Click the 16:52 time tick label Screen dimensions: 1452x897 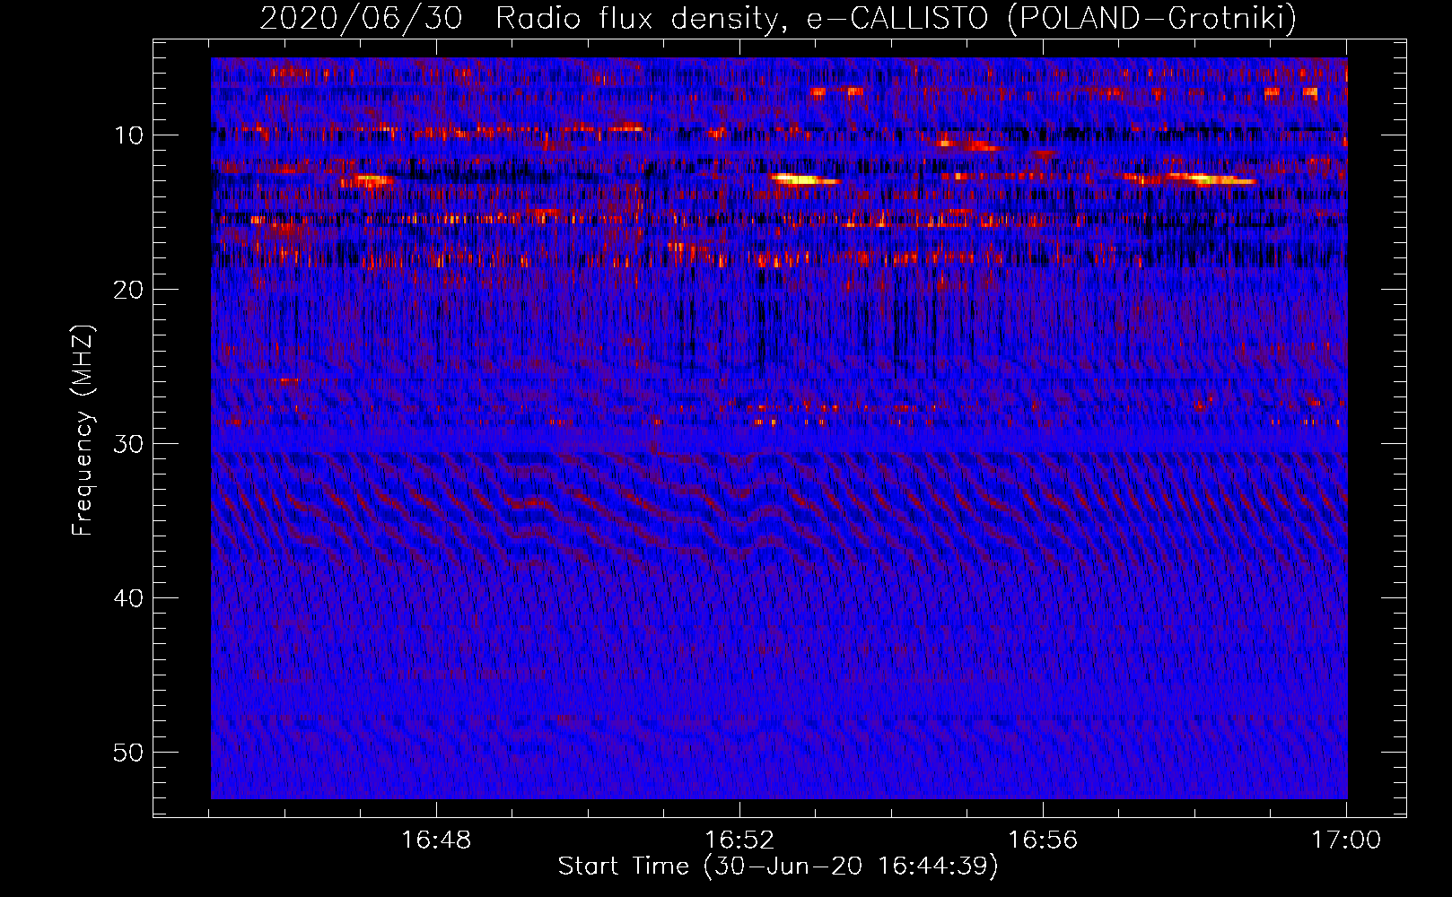click(x=739, y=840)
